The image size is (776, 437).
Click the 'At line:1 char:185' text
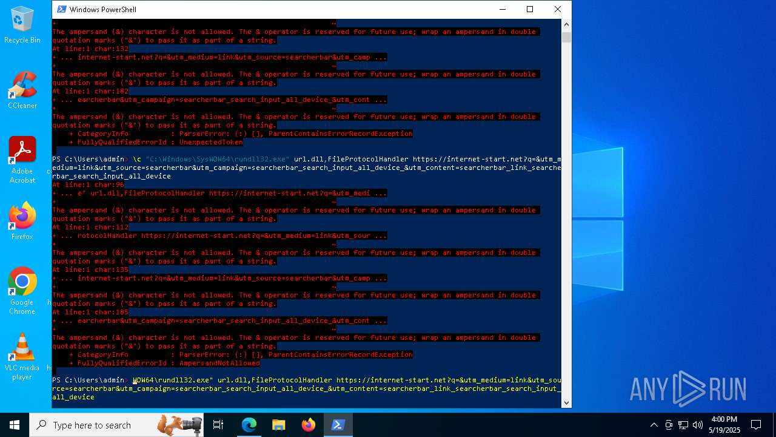pos(90,312)
